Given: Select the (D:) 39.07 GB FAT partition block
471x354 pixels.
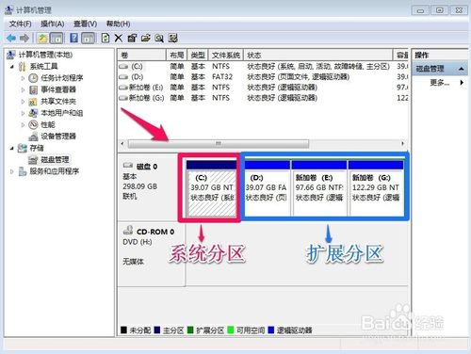Looking at the screenshot, I should click(267, 188).
